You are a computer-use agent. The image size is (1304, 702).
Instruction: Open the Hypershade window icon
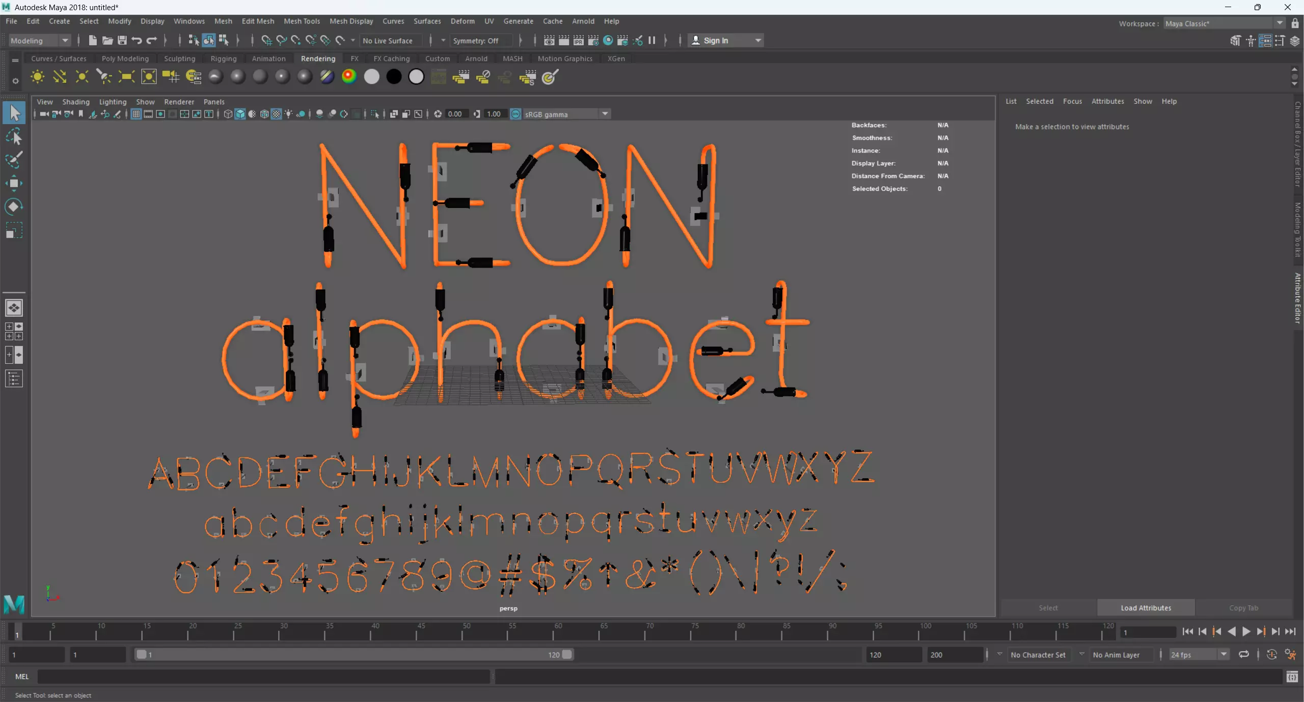click(x=608, y=41)
